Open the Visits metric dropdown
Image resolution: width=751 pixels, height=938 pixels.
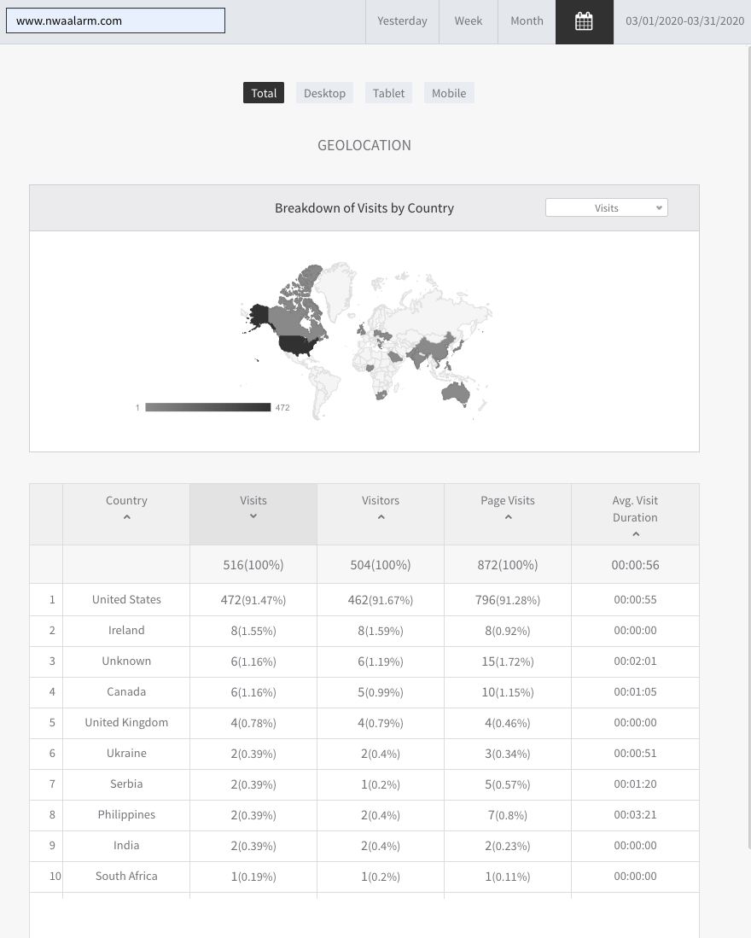tap(606, 207)
